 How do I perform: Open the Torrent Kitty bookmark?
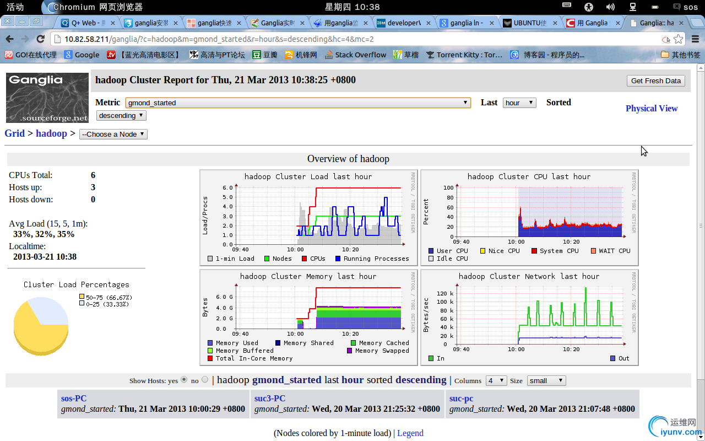(x=464, y=55)
